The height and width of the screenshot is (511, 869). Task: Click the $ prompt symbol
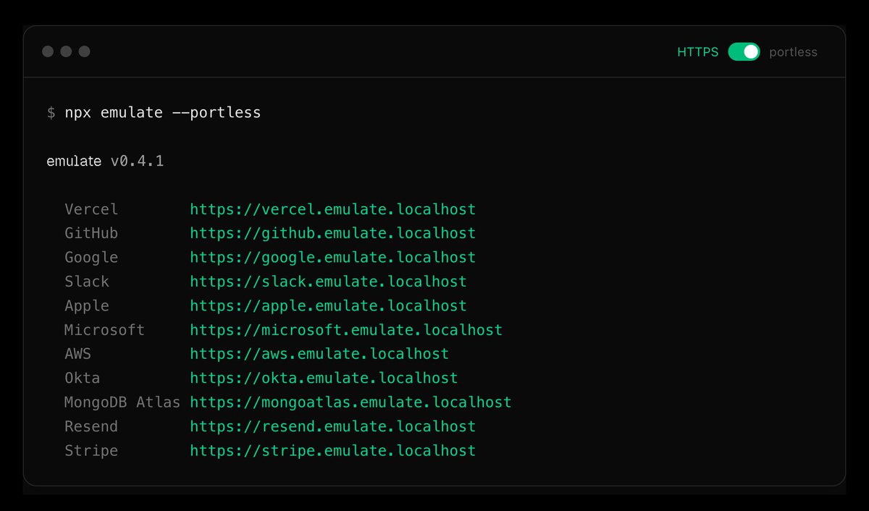(x=51, y=113)
